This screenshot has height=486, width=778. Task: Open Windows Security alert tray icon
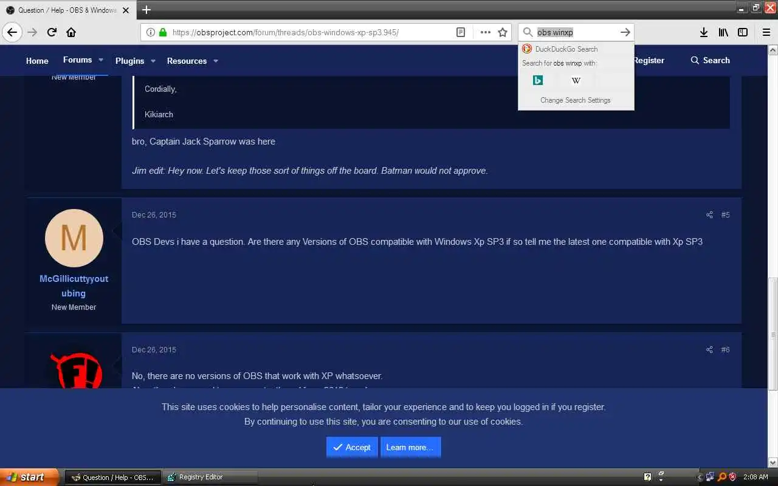coord(732,477)
